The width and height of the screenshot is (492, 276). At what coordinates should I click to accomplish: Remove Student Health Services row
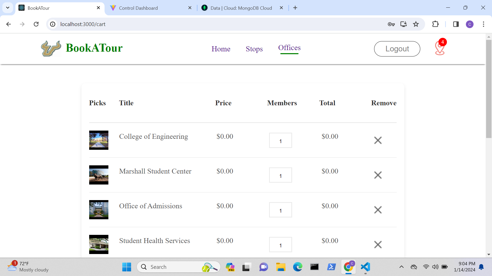[378, 245]
